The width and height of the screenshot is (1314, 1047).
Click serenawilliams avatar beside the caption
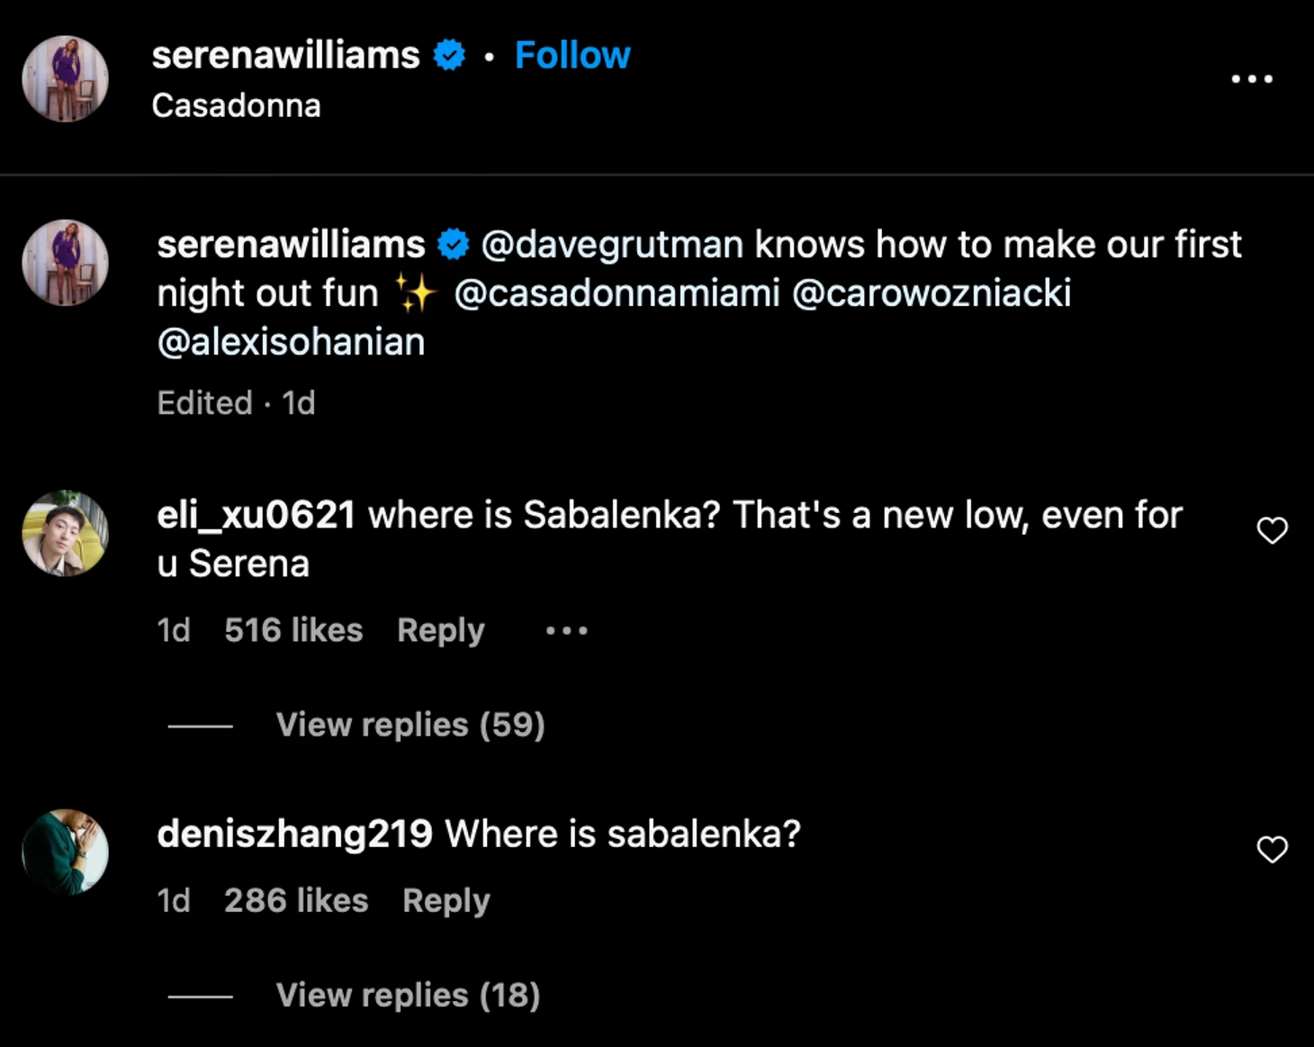point(65,263)
